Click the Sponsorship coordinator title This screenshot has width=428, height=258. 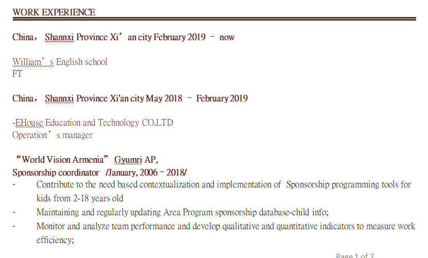tap(56, 172)
